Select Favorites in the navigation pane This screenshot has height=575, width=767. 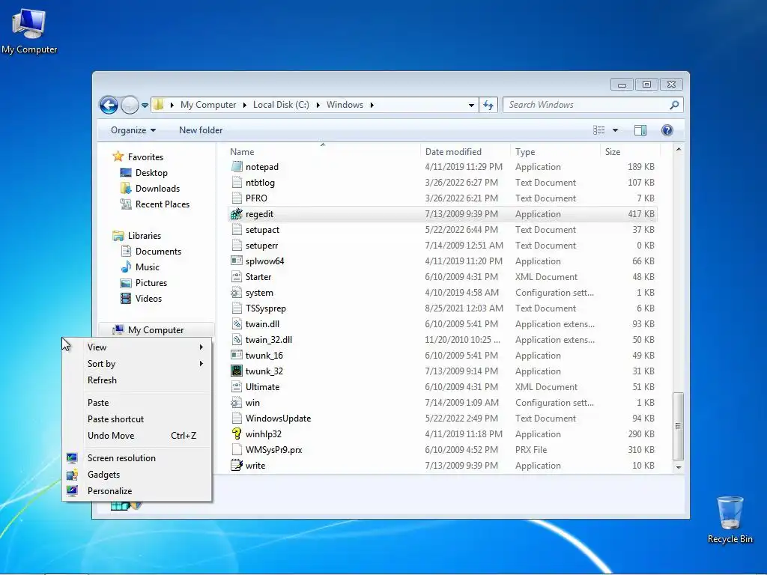[x=145, y=157]
